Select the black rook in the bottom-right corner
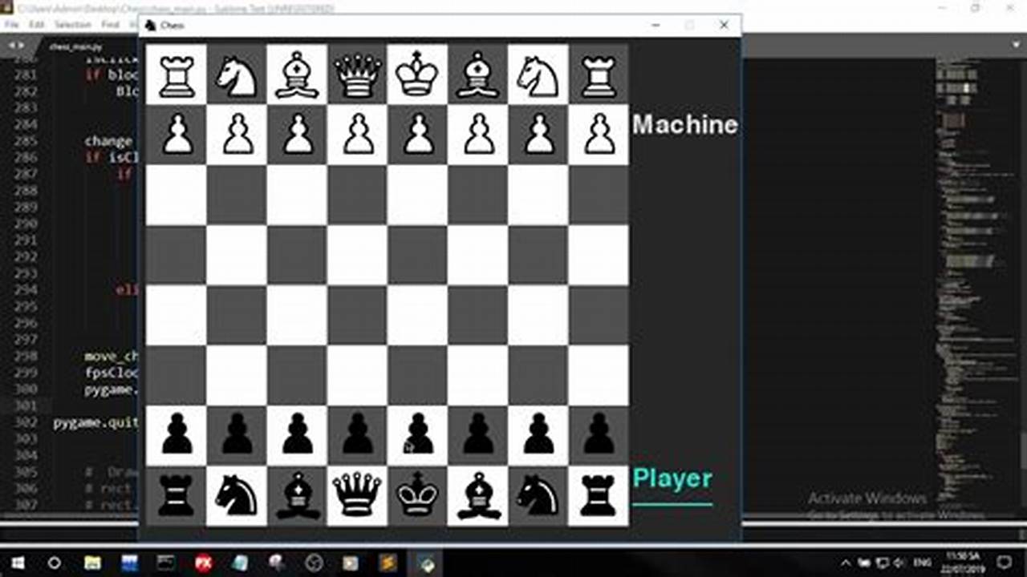The image size is (1027, 577). pos(599,495)
